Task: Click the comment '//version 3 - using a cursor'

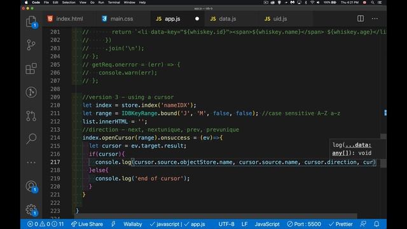Action: pos(128,97)
